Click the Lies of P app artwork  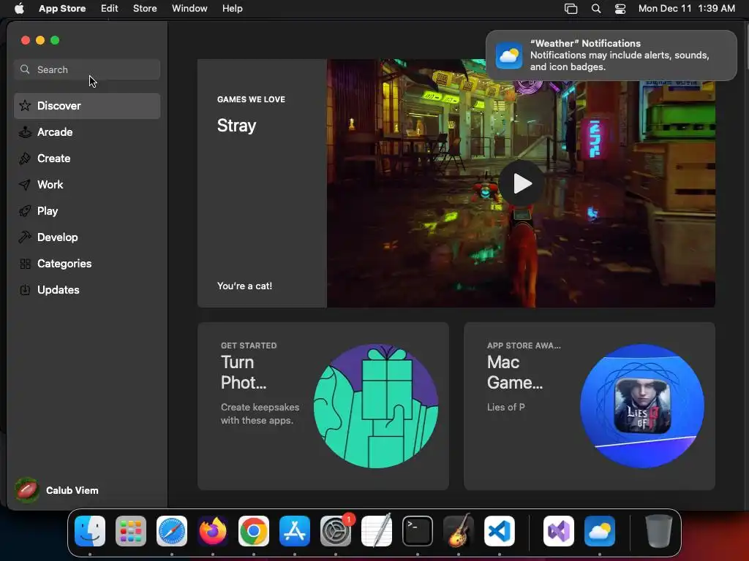click(x=642, y=406)
